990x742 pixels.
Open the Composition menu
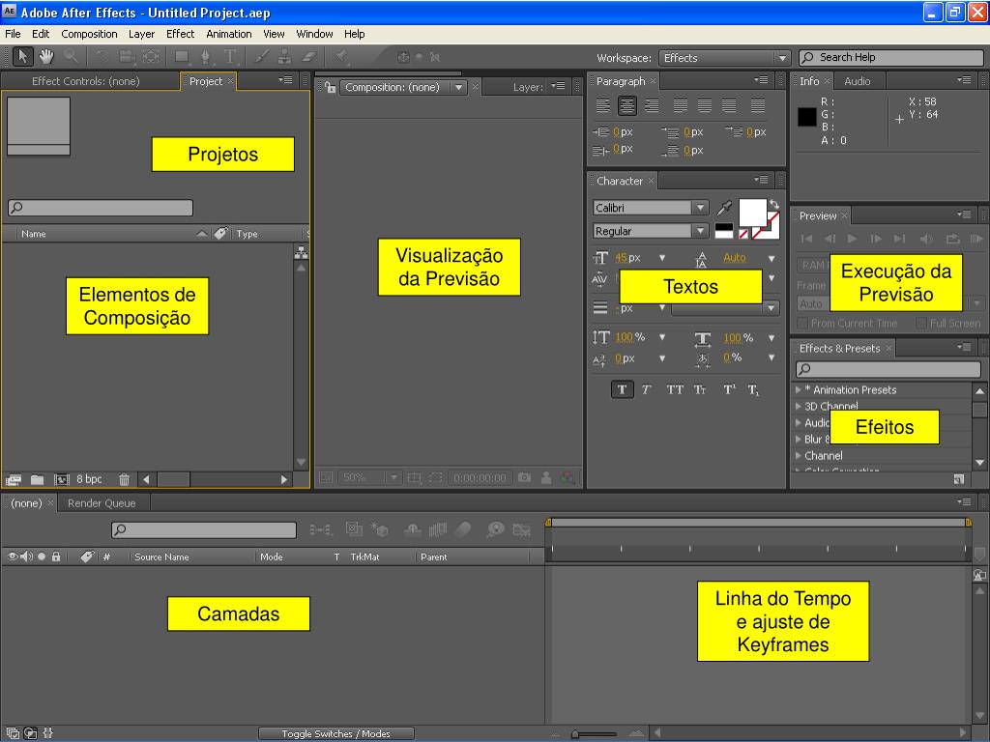click(x=89, y=34)
